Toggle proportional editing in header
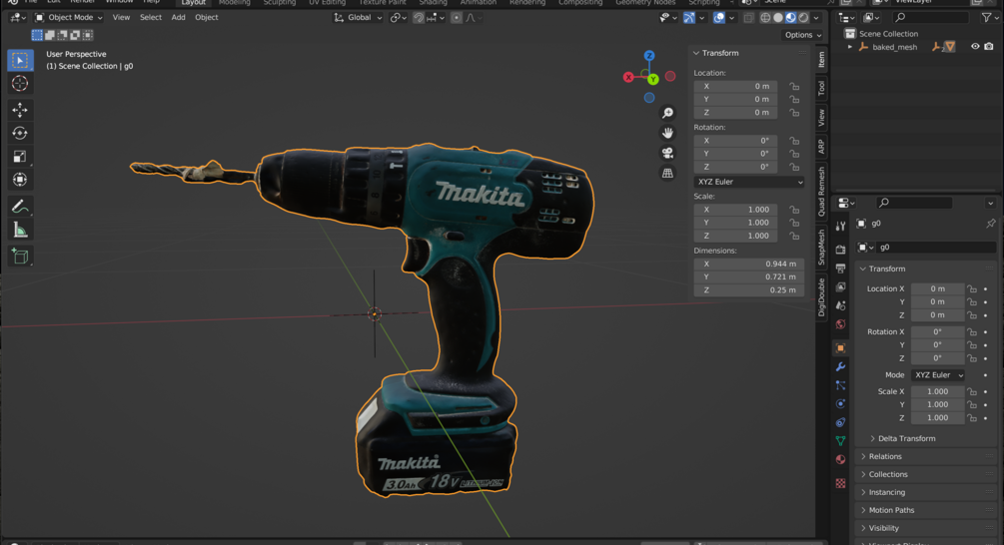The width and height of the screenshot is (1004, 545). pyautogui.click(x=457, y=18)
